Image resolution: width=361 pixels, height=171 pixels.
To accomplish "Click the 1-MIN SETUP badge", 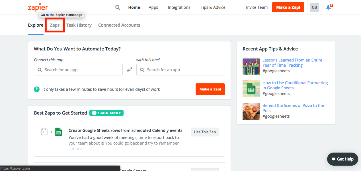I will pyautogui.click(x=106, y=113).
